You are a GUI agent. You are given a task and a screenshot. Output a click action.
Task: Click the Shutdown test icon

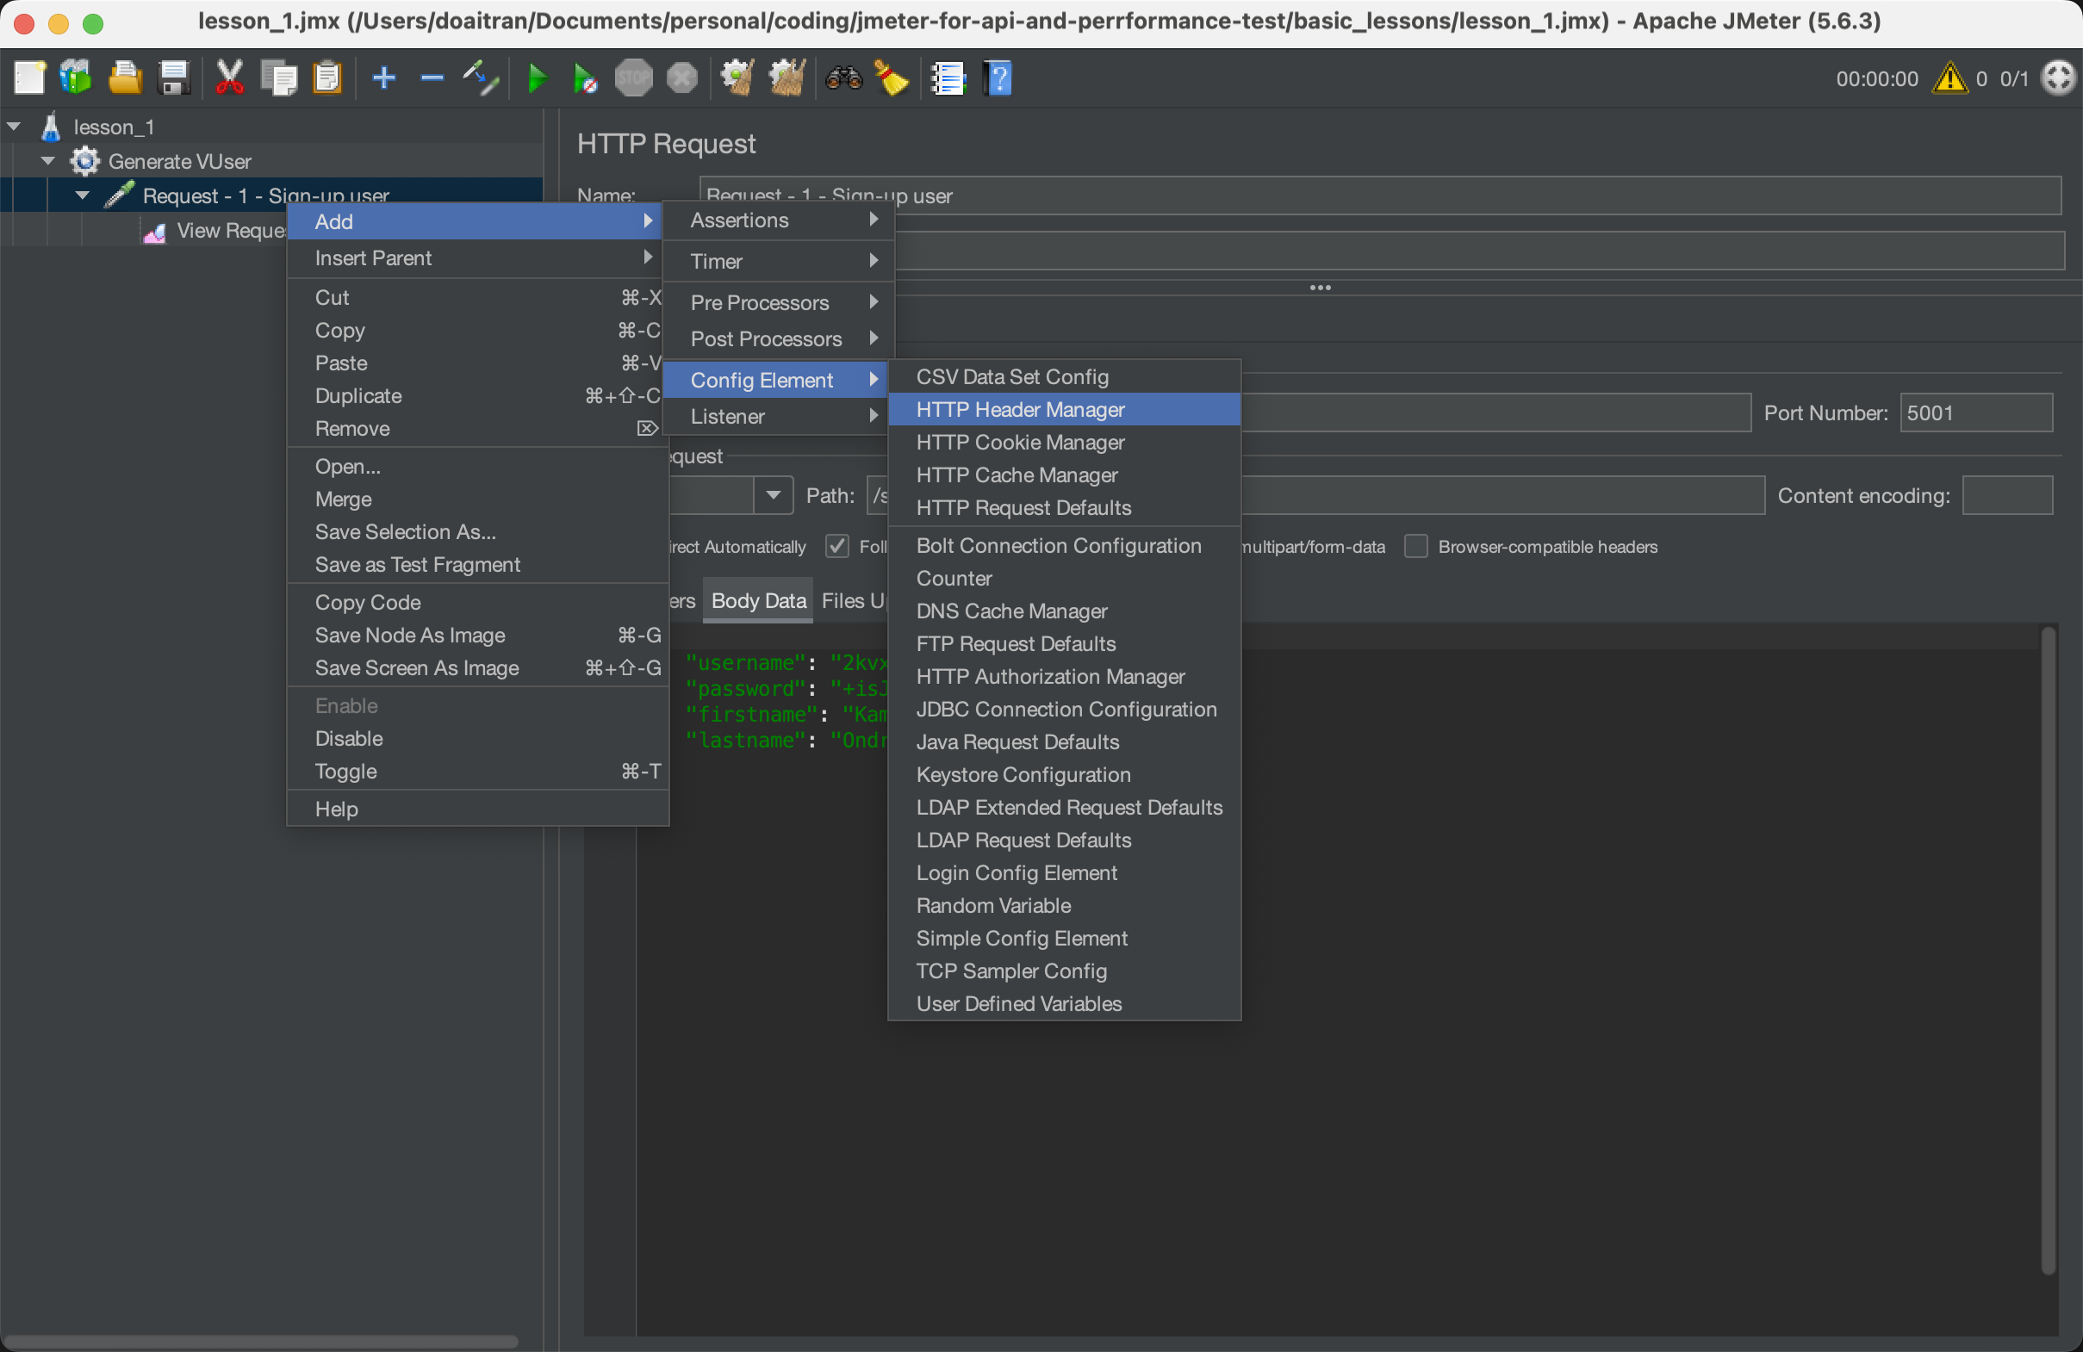[x=681, y=78]
